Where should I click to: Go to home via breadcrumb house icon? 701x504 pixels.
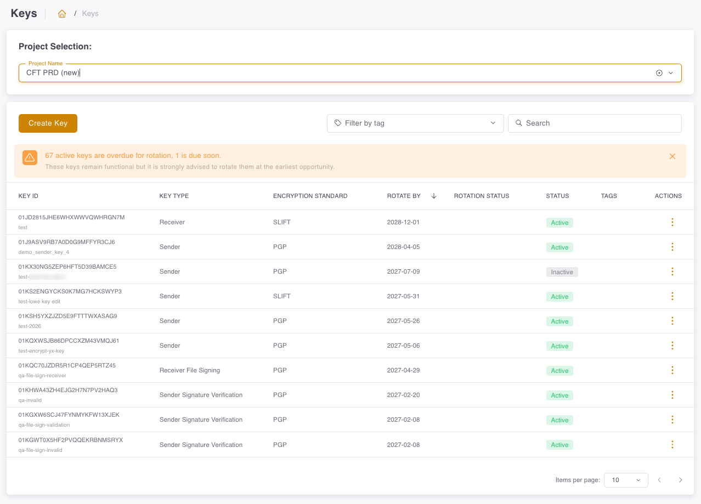coord(62,14)
